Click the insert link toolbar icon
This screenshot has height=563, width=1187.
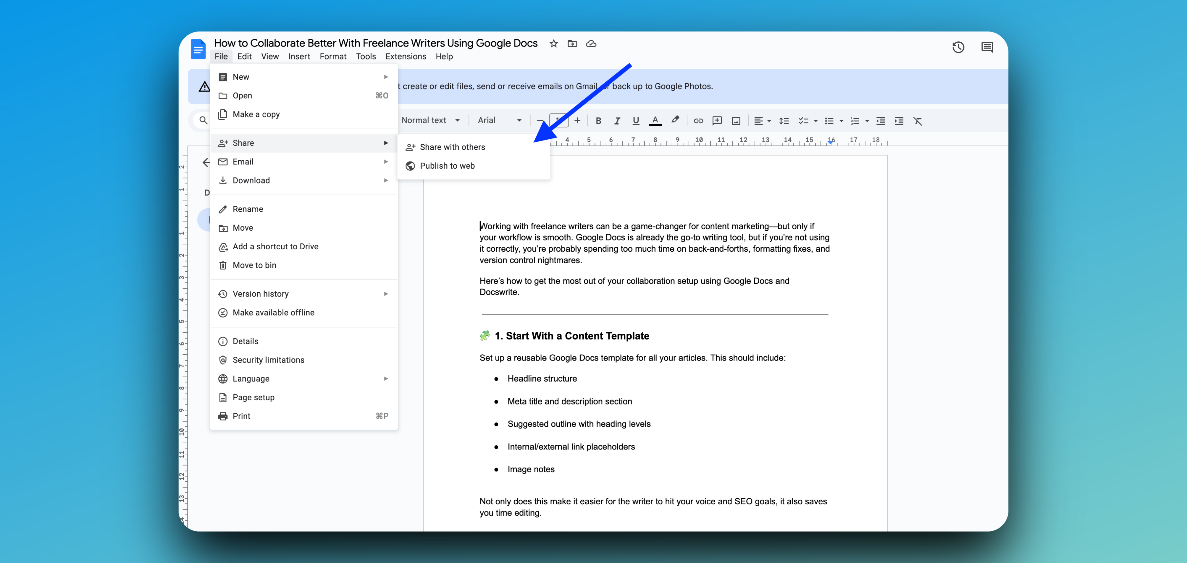pos(698,121)
